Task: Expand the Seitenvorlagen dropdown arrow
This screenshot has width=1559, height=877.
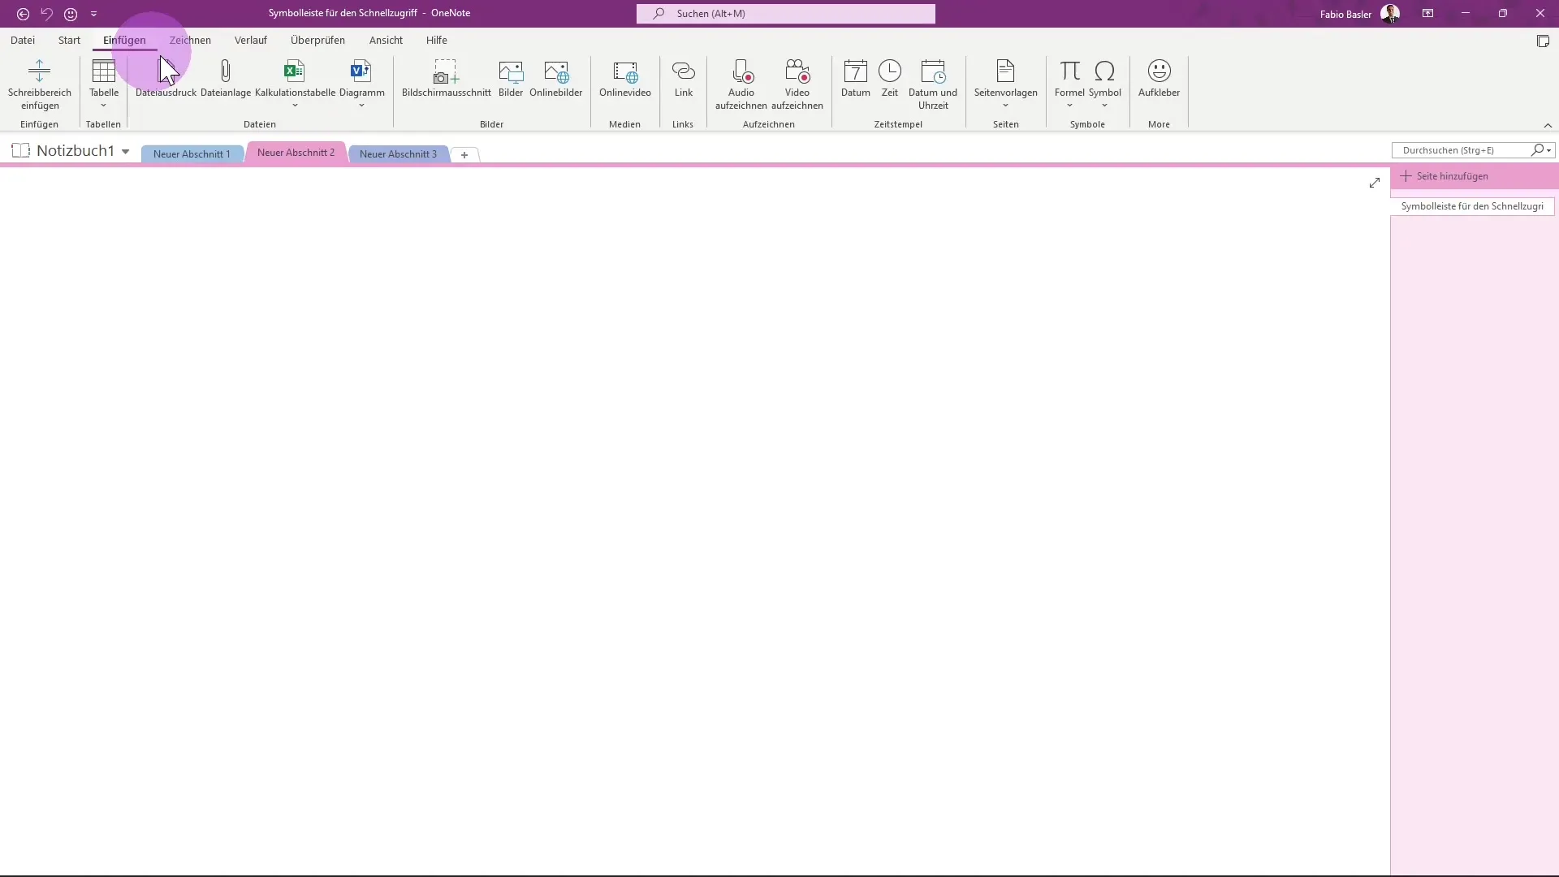Action: click(1005, 106)
